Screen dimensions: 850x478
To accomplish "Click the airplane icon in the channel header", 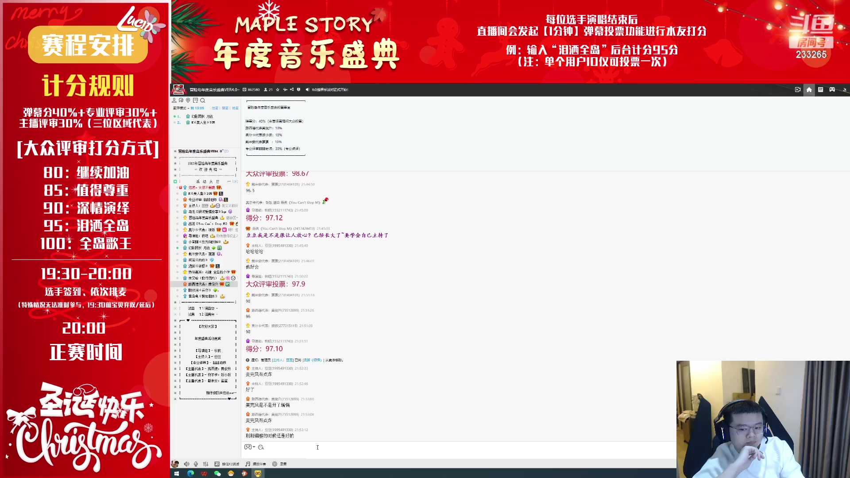I will 285,89.
